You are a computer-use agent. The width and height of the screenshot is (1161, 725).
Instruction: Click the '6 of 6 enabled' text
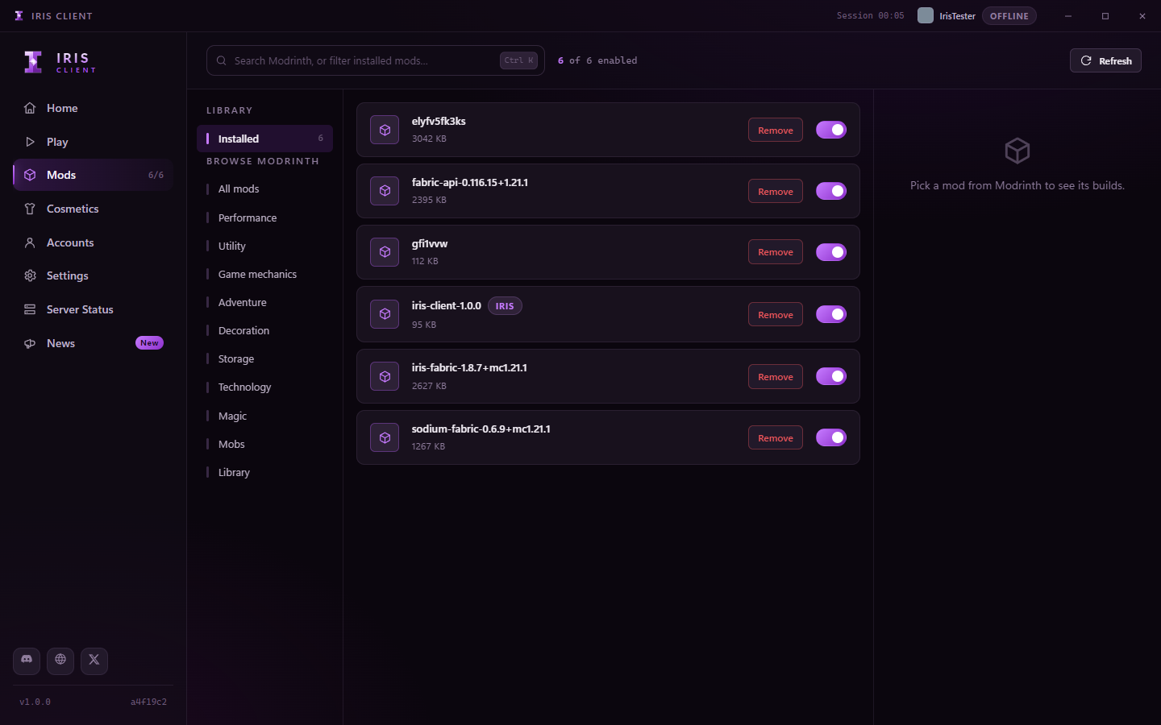pos(597,60)
